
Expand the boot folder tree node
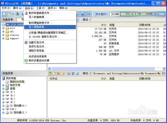[x=3, y=28]
